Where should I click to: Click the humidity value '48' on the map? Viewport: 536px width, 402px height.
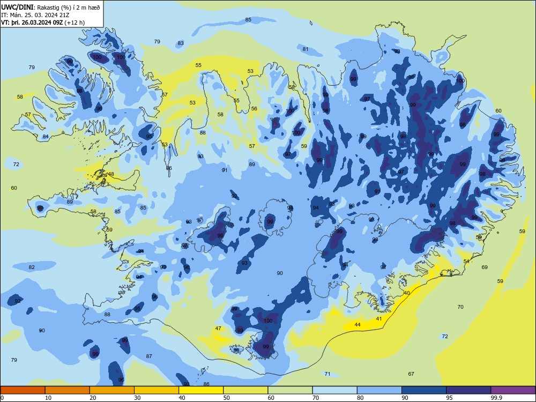111,174
